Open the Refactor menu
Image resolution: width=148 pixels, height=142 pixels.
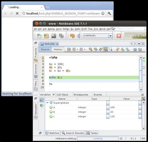(66, 29)
